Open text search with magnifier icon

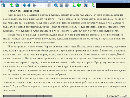tap(56, 5)
